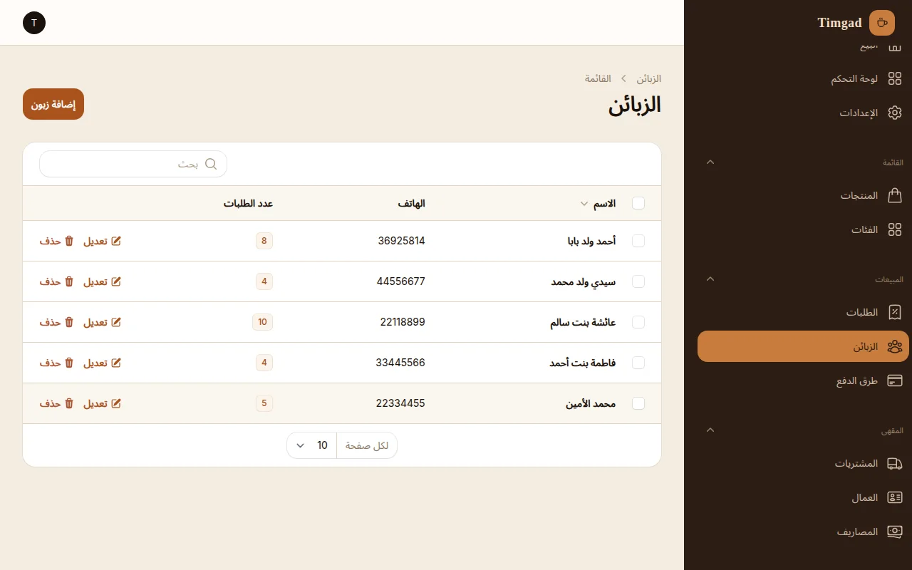Click the Timgad coffee cup logo icon
This screenshot has height=570, width=912.
882,23
